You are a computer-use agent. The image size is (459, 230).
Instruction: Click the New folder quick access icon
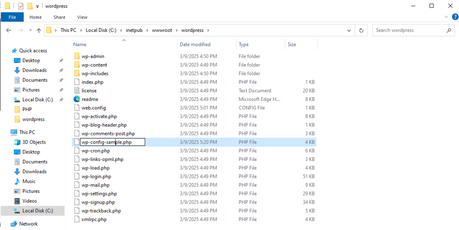[30, 6]
